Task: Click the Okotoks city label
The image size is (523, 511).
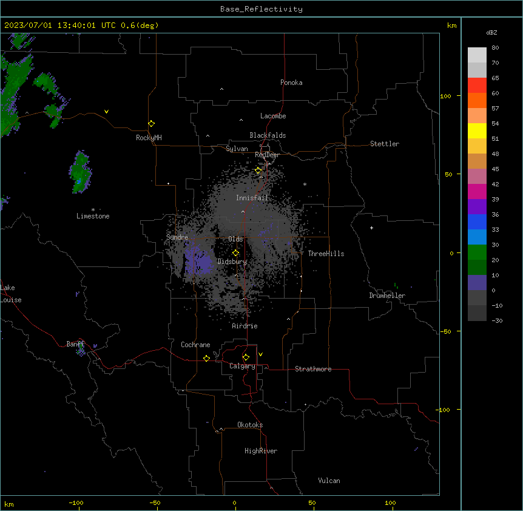Action: point(250,425)
